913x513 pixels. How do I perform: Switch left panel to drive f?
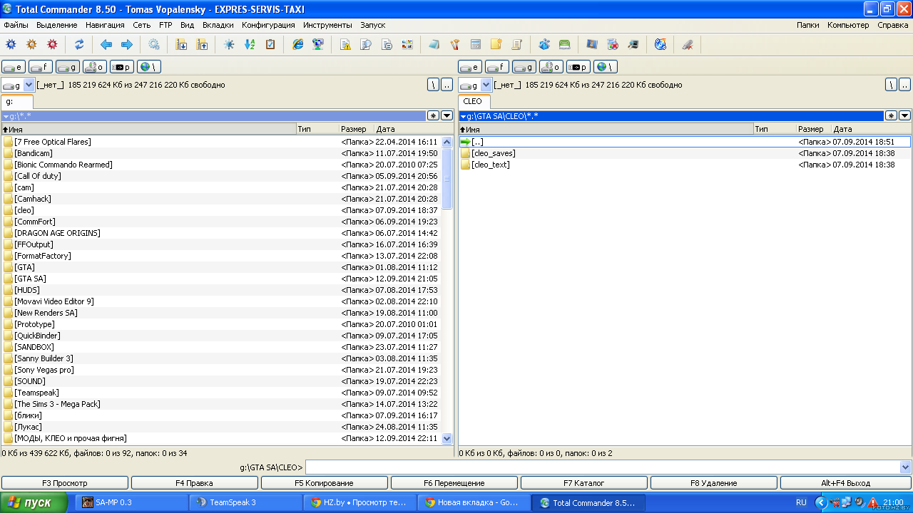click(x=41, y=67)
